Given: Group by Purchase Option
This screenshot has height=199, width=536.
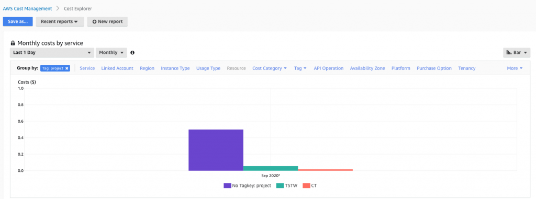Looking at the screenshot, I should pos(434,68).
